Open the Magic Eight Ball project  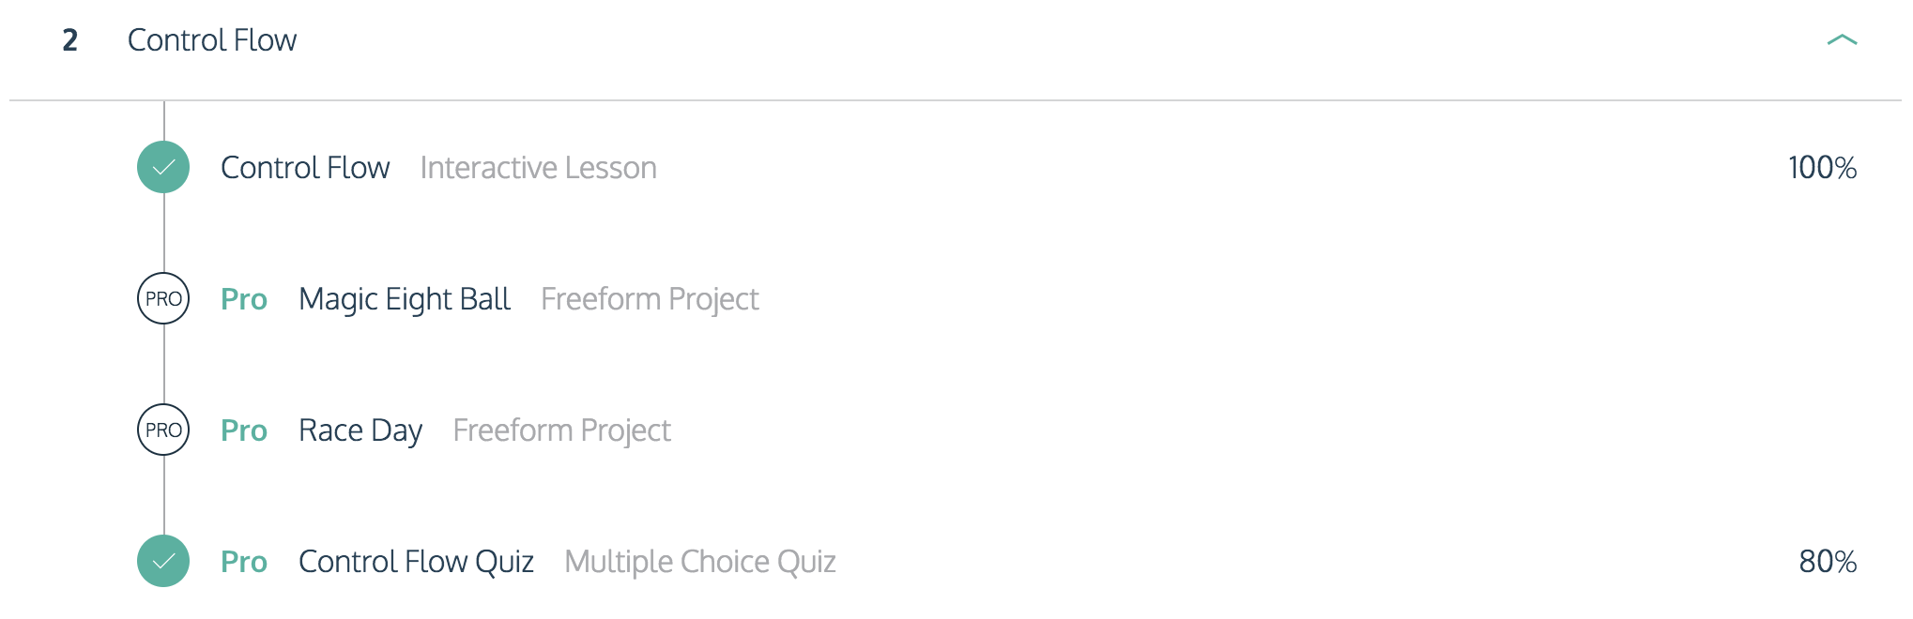(x=405, y=299)
